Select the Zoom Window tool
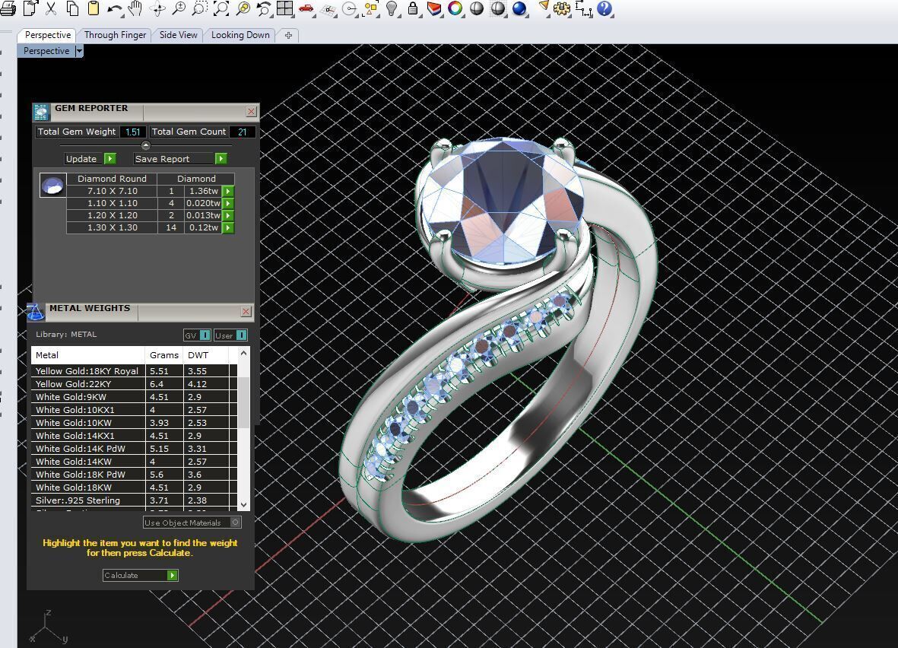 click(x=200, y=8)
